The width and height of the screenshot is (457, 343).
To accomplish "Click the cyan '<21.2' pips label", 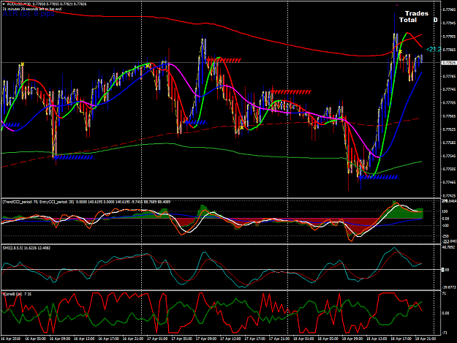I will (434, 50).
